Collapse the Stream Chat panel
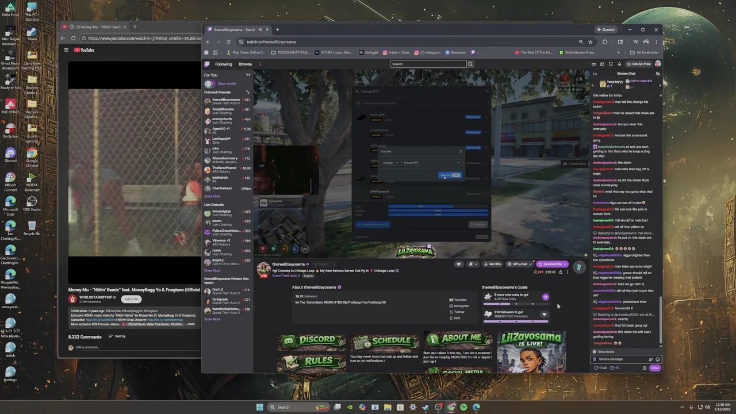 pos(595,74)
